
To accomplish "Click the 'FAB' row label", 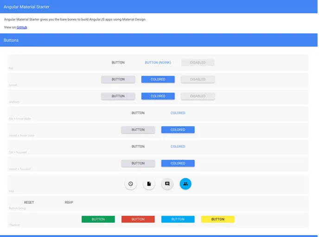I will 12,191.
